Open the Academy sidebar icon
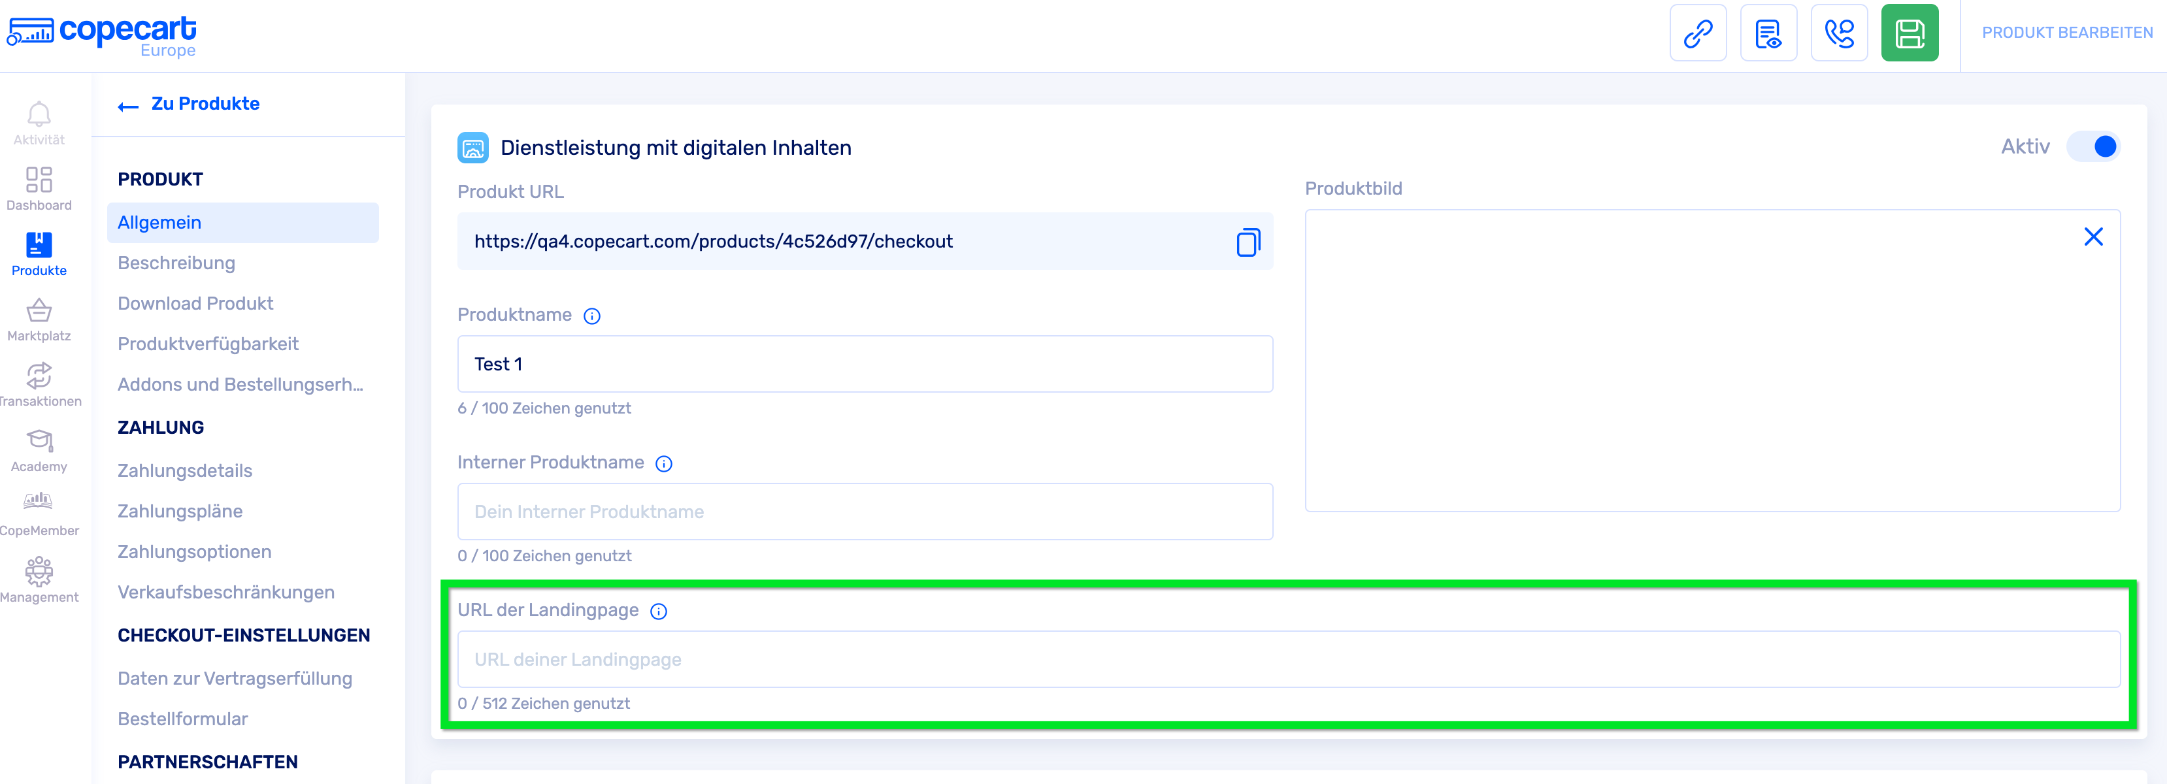 (x=39, y=441)
